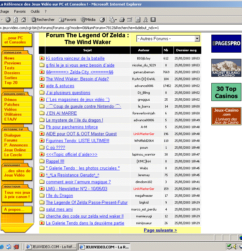
Task: Open topic Ki sortira vainceur de la bataille
Action: click(x=75, y=58)
